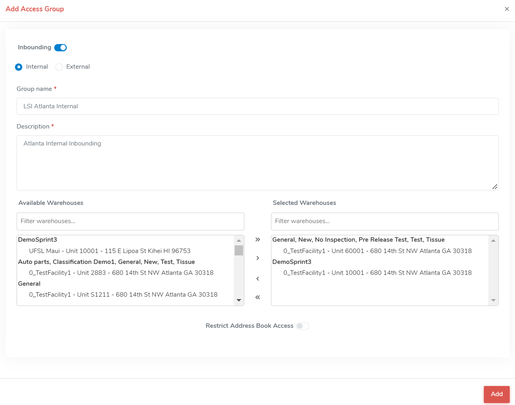This screenshot has width=515, height=405.
Task: Click the move selected left chevron icon
Action: [x=258, y=279]
